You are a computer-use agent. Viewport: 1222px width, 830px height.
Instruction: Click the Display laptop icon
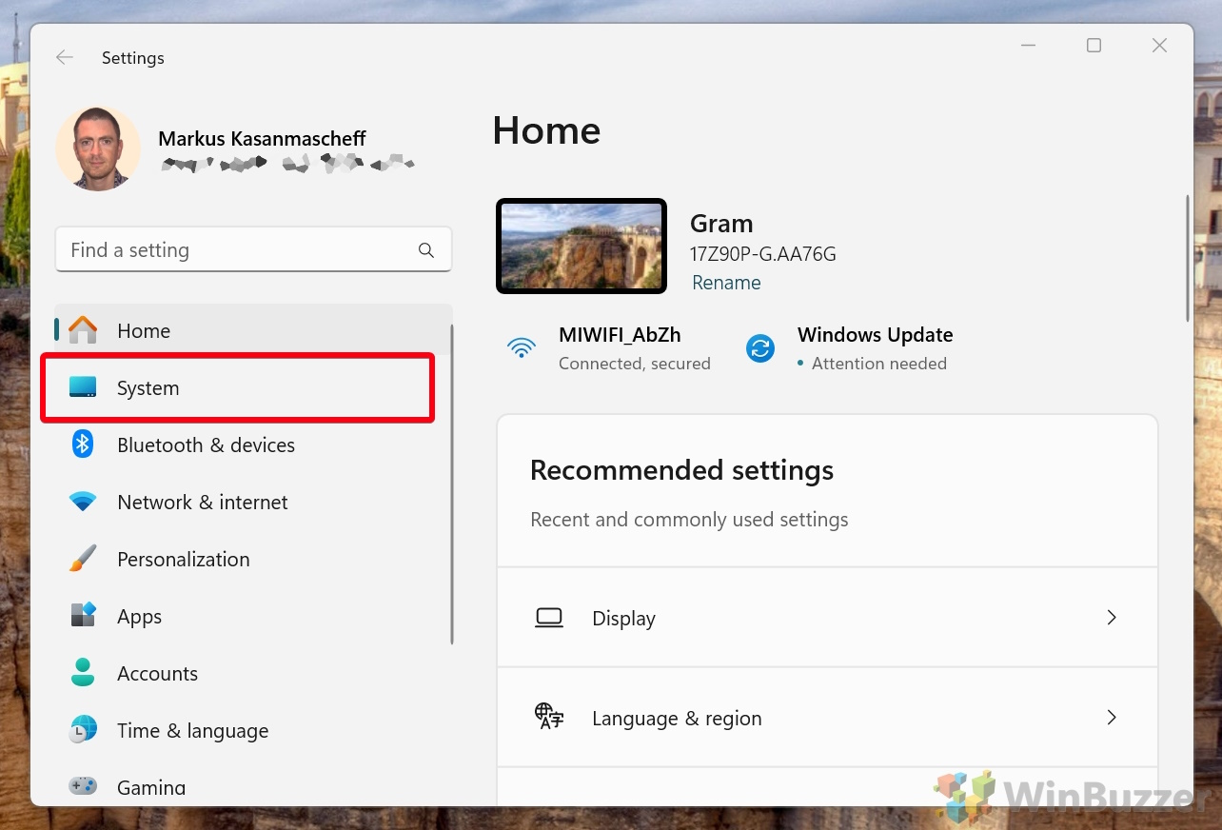[549, 618]
